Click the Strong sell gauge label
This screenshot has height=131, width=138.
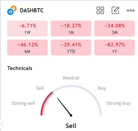pos(23,103)
